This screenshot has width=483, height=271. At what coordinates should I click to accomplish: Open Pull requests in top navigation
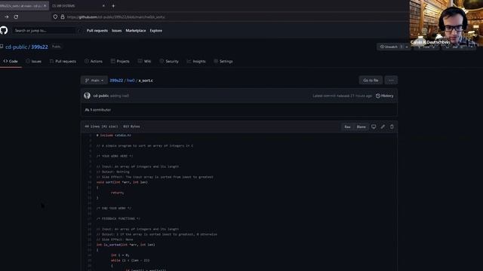pyautogui.click(x=97, y=31)
